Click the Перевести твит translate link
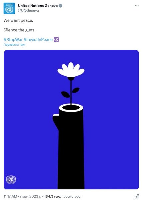 pyautogui.click(x=14, y=45)
